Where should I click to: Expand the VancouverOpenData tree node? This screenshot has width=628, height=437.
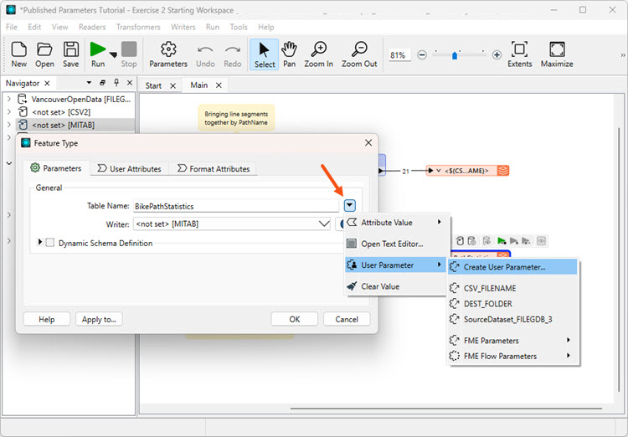tap(9, 99)
